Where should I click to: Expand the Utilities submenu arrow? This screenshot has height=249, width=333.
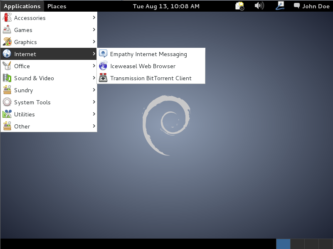pos(94,114)
